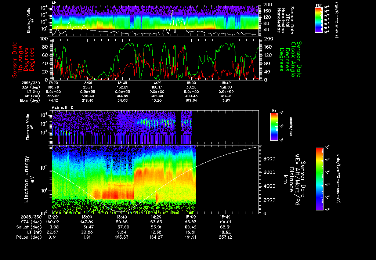Click the Azimuth 0 spectrogram panel
The image size is (376, 260).
[156, 127]
